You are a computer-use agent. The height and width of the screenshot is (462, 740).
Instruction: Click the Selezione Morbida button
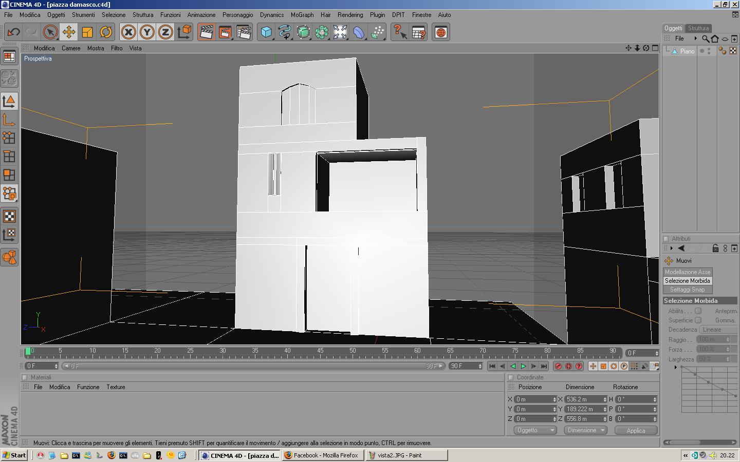coord(688,281)
